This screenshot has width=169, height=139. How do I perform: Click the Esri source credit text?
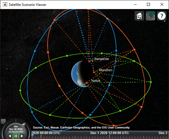(x=81, y=128)
